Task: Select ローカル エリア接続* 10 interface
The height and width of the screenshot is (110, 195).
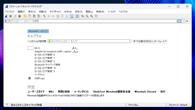Action: (x=45, y=68)
